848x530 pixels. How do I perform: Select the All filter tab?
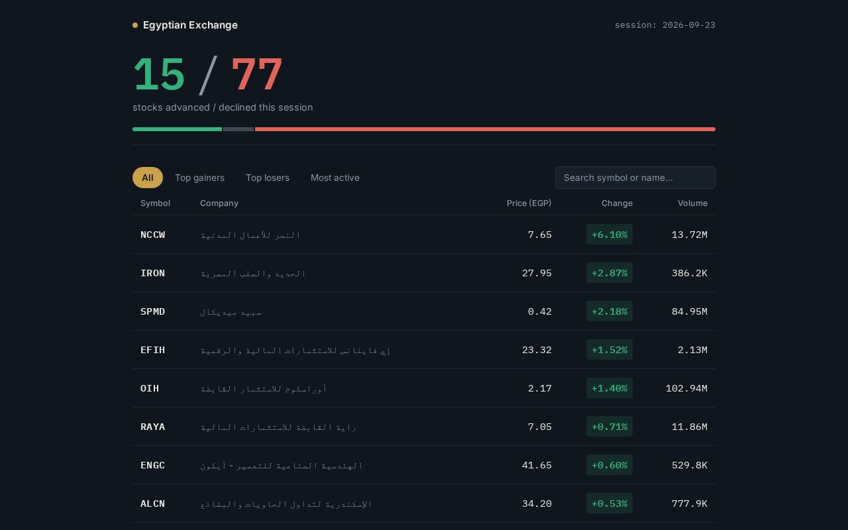click(148, 178)
